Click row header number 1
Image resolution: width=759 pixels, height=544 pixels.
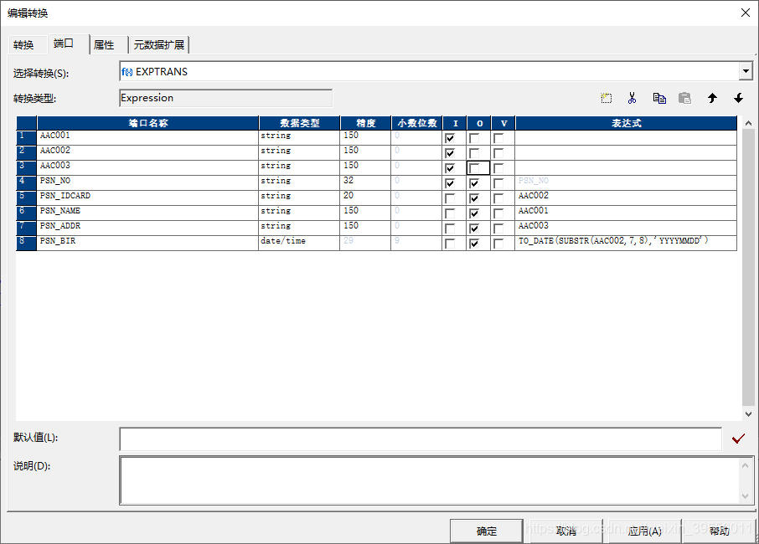(x=27, y=138)
